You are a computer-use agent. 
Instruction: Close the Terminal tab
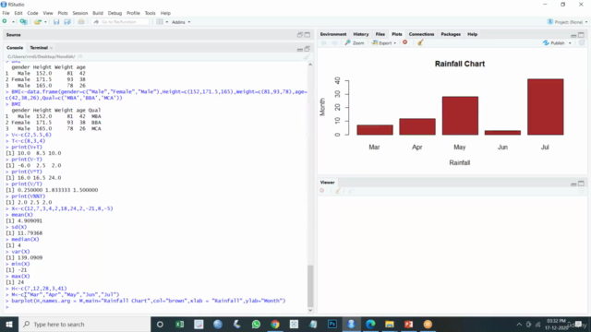point(52,48)
